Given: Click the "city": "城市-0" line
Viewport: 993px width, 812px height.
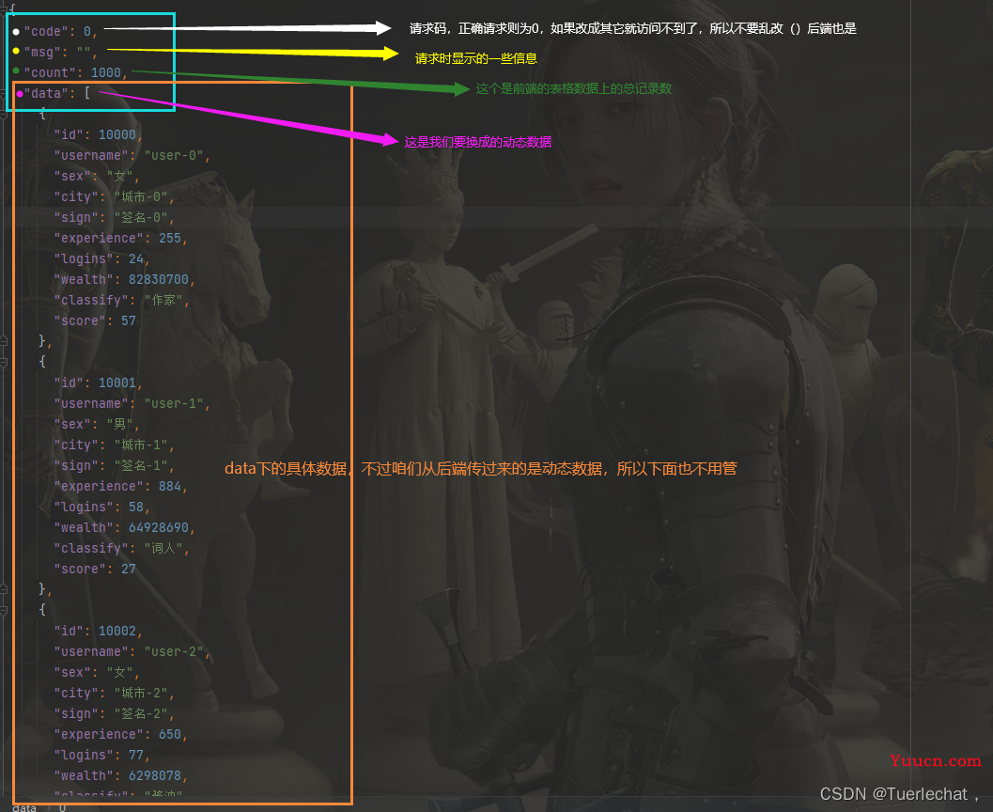Looking at the screenshot, I should pyautogui.click(x=114, y=197).
